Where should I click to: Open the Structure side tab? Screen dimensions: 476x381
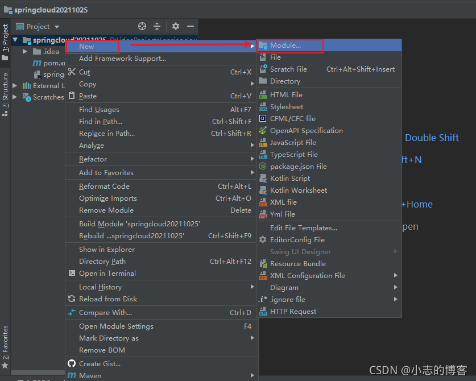coord(5,94)
